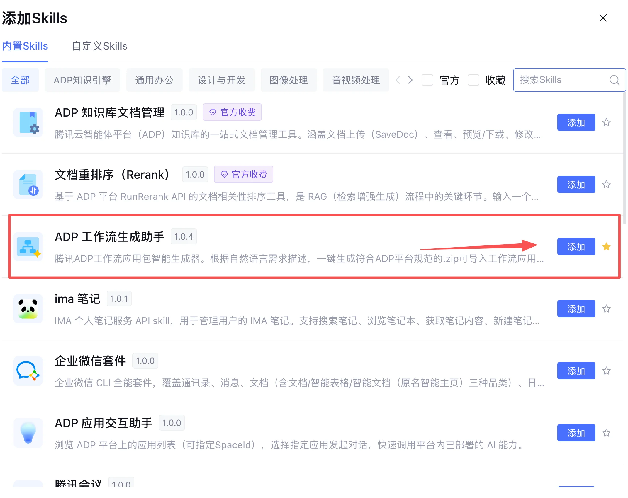Click the 企业微信套件 skill icon
Screen dimensions: 628x498
(28, 371)
